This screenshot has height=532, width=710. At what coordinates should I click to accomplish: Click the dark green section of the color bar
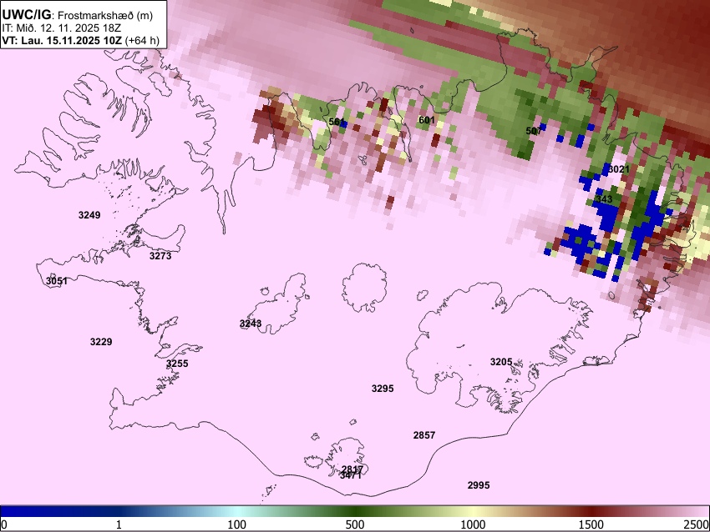pos(355,511)
